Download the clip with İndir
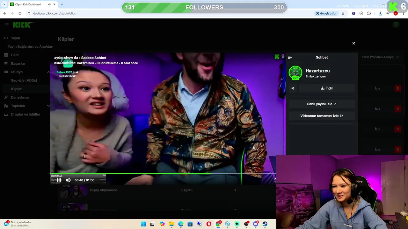408x229 pixels. pos(327,88)
